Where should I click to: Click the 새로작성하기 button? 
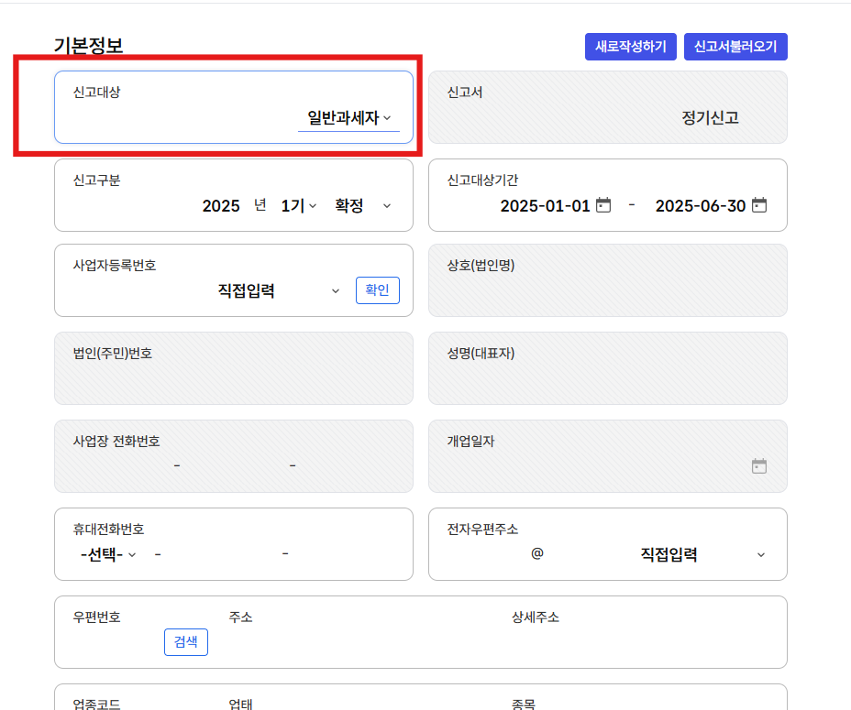pos(630,47)
